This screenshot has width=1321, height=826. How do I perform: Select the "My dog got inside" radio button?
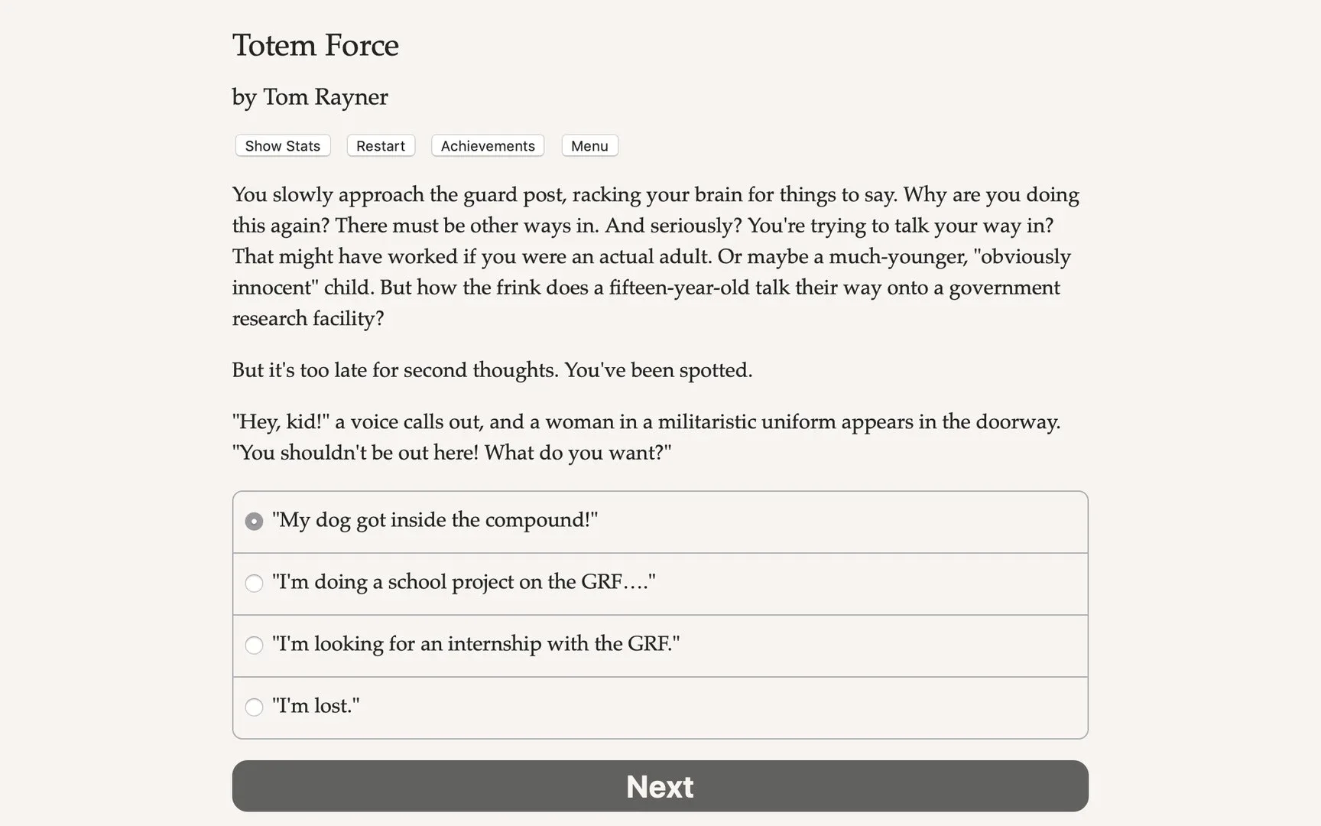[254, 522]
